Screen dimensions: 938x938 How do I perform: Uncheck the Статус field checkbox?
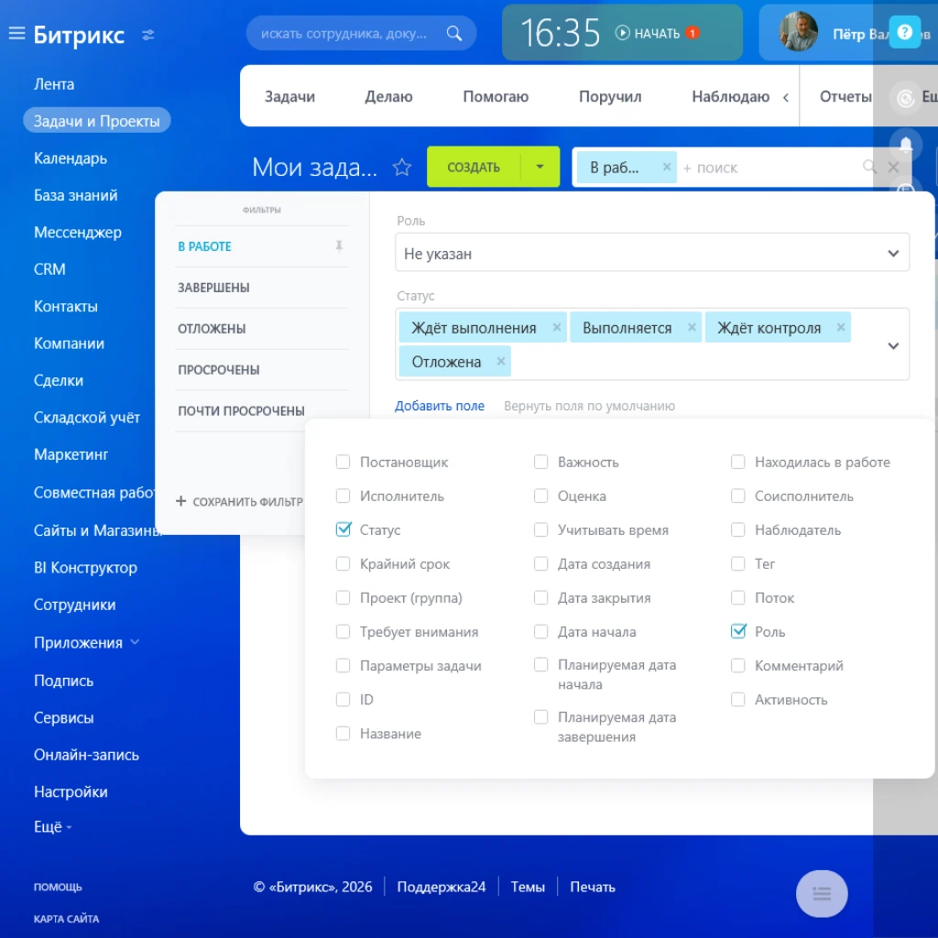pos(344,530)
